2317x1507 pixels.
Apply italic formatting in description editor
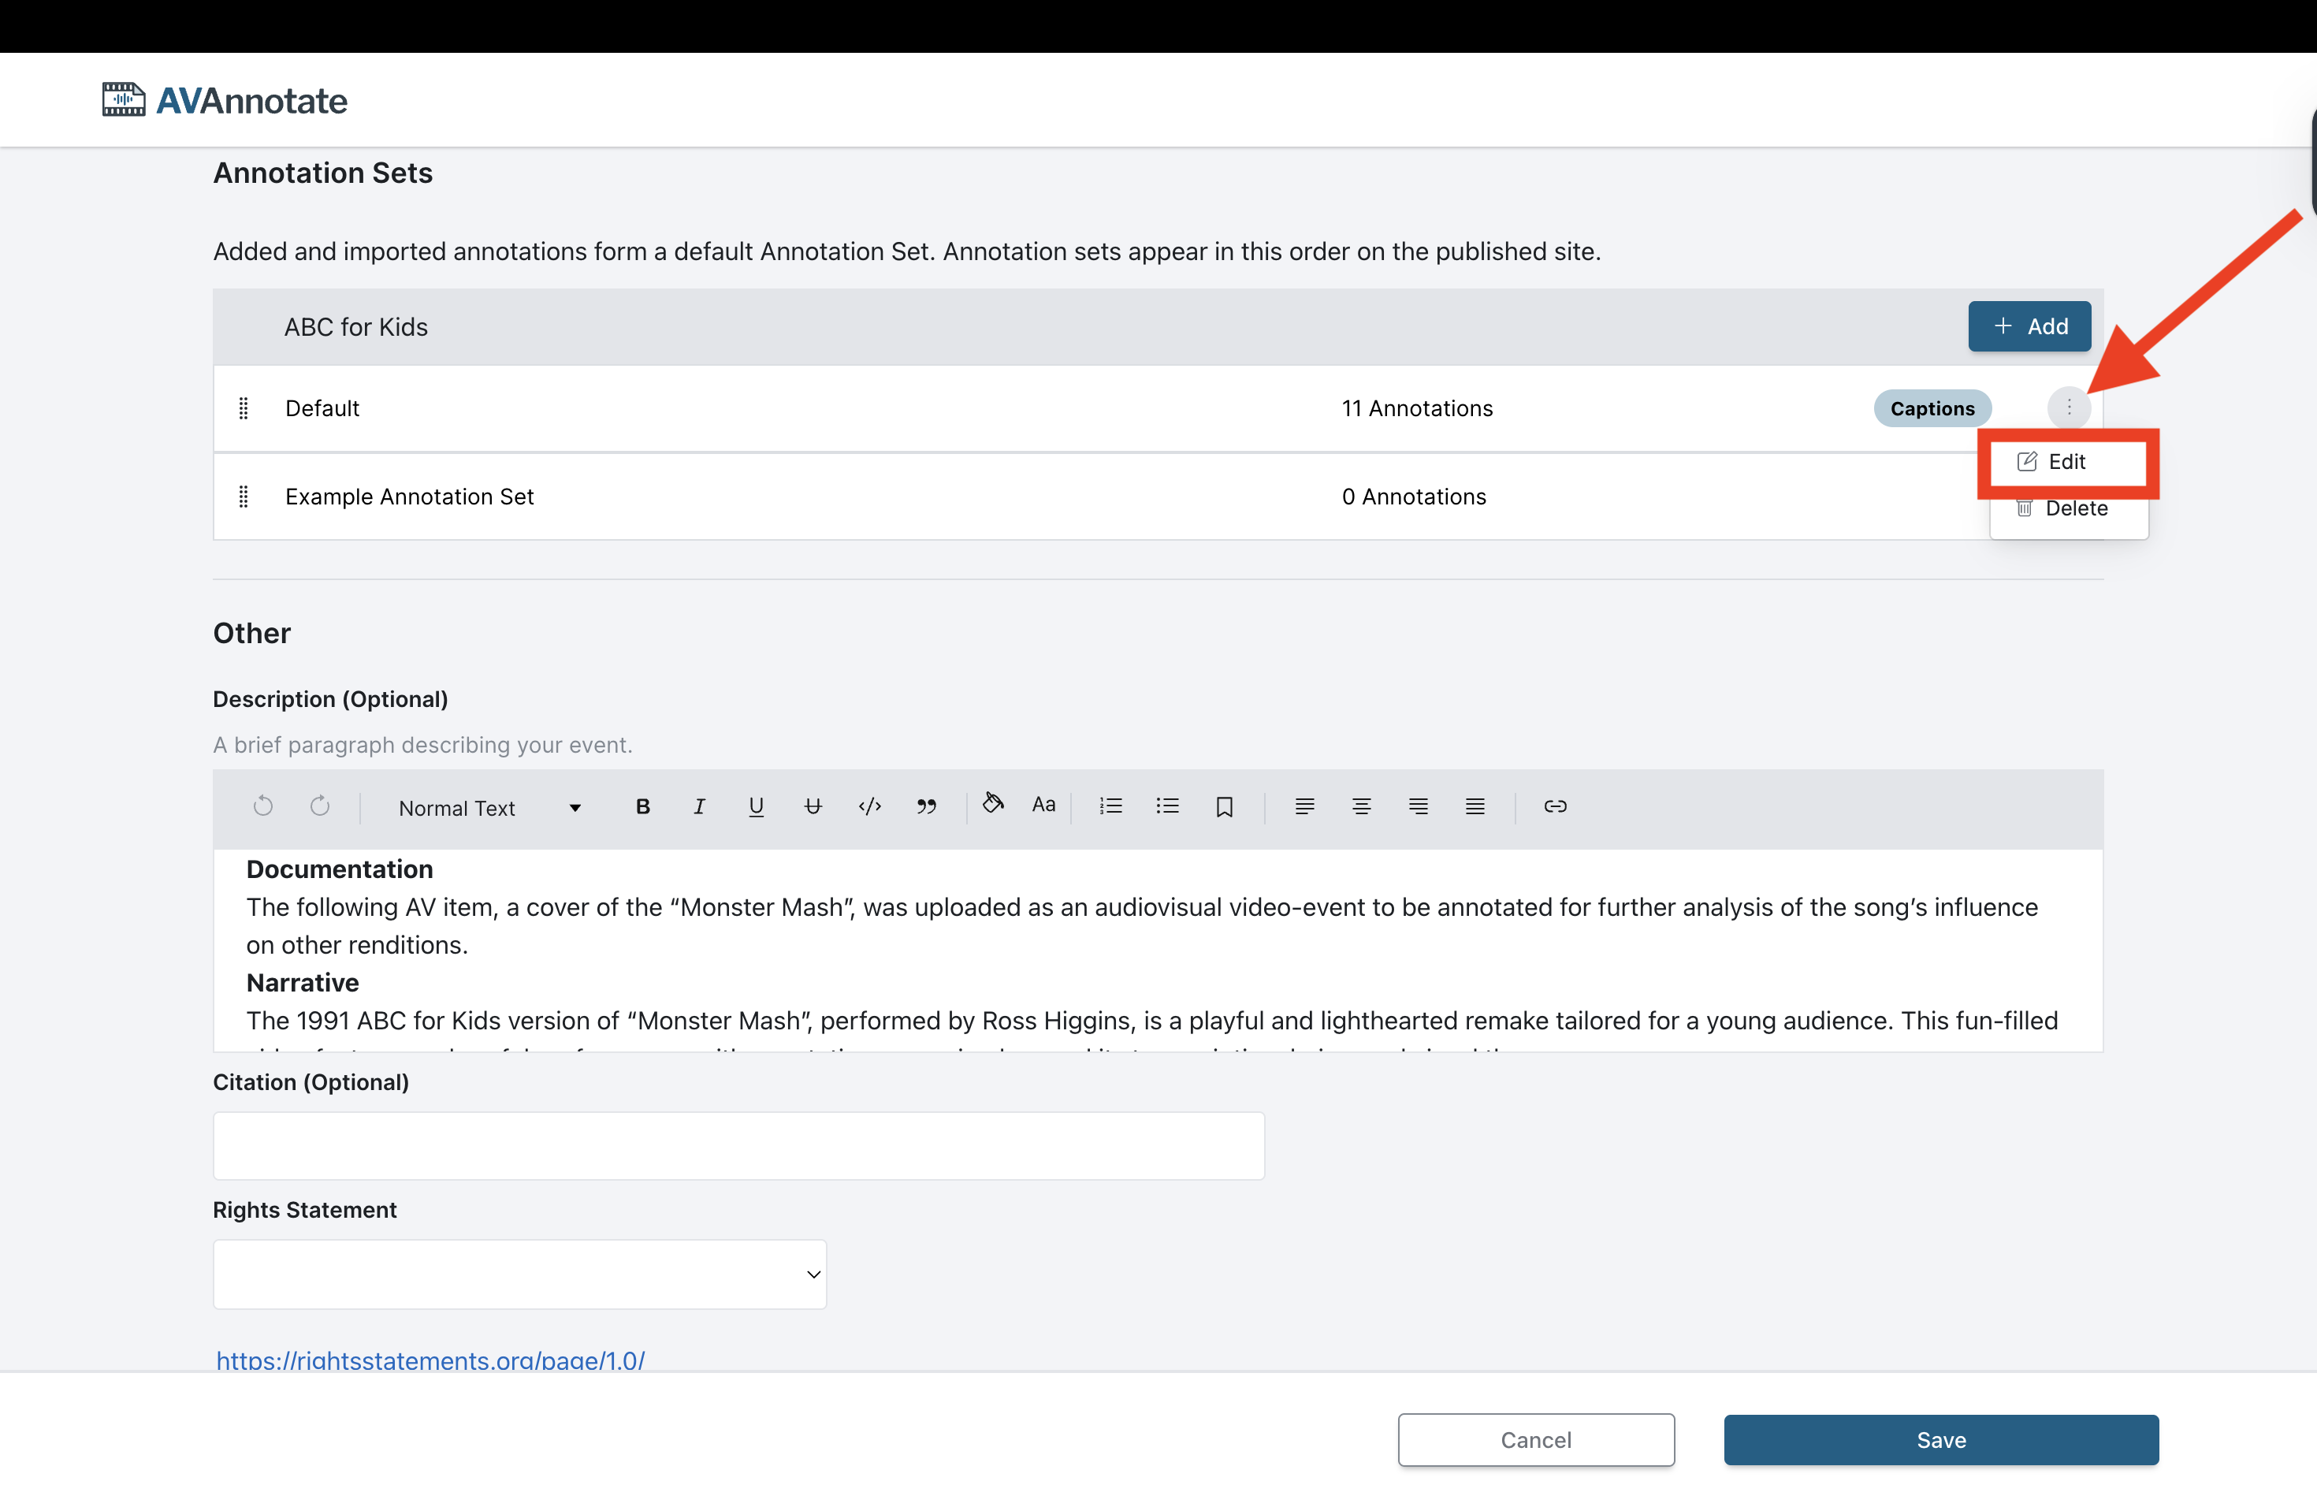[x=699, y=806]
